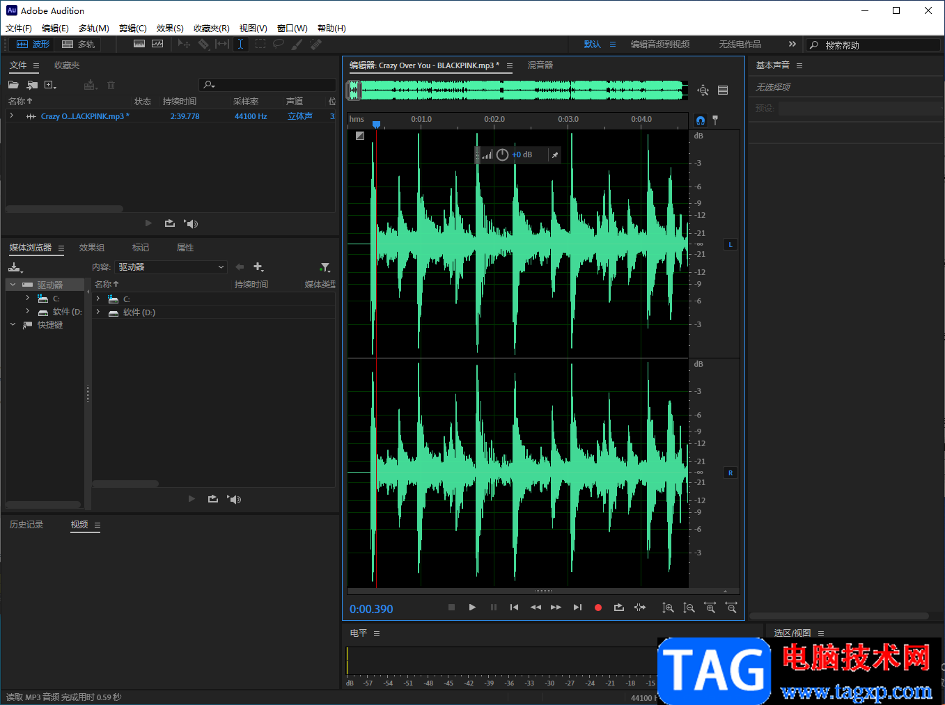
Task: Switch to the 属性 tab
Action: pyautogui.click(x=185, y=248)
